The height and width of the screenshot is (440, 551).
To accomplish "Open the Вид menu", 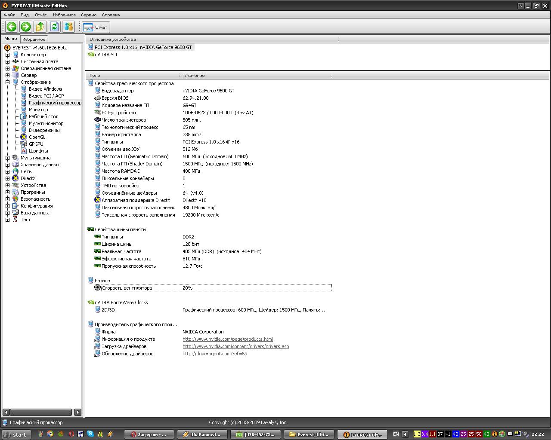I will tap(25, 15).
